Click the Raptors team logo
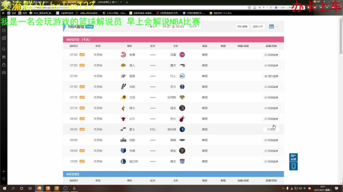343x192 pixels. (182, 108)
